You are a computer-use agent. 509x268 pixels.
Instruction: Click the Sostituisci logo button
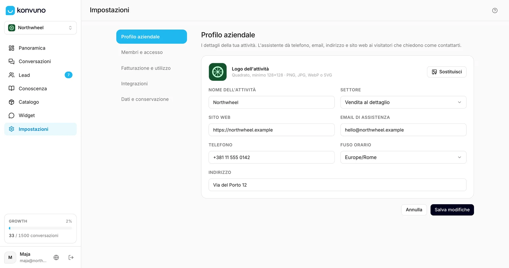coord(447,72)
